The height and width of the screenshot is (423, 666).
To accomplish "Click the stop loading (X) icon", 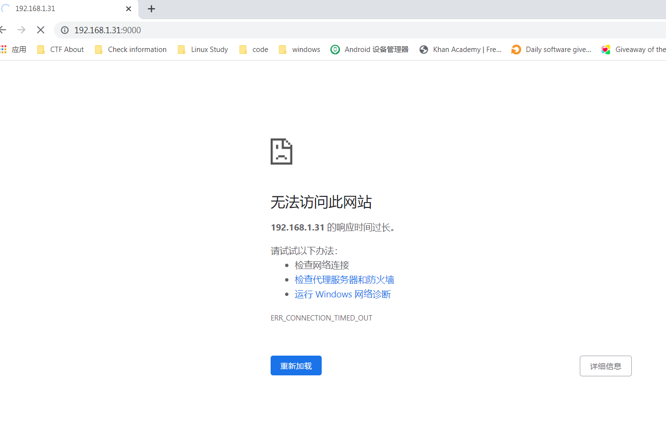I will [x=40, y=30].
